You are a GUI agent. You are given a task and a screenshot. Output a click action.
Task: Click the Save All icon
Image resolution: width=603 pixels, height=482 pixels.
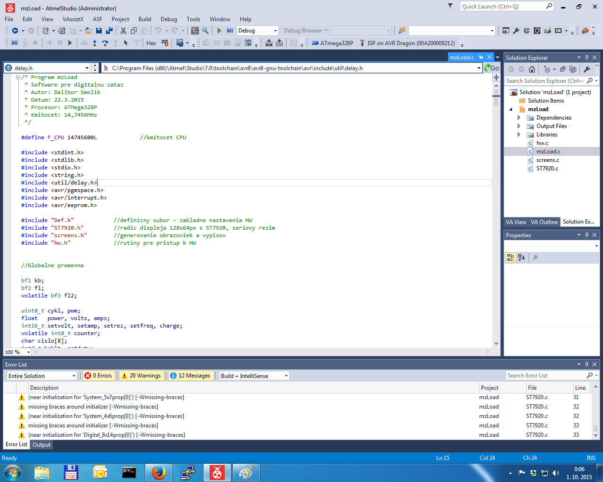(109, 31)
